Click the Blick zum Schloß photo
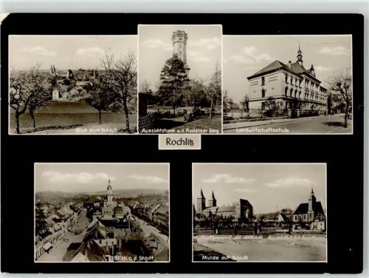 coord(73,84)
